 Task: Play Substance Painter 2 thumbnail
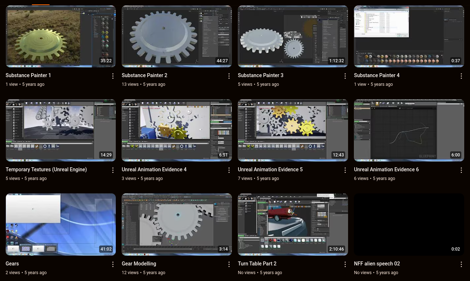coord(177,36)
